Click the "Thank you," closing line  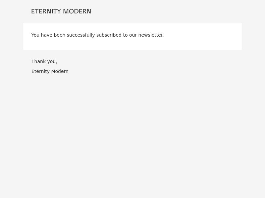point(44,61)
